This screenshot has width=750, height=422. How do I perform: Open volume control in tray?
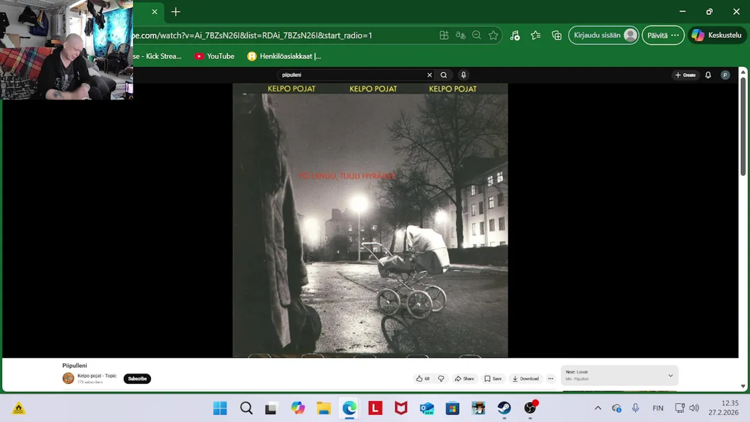(x=694, y=408)
